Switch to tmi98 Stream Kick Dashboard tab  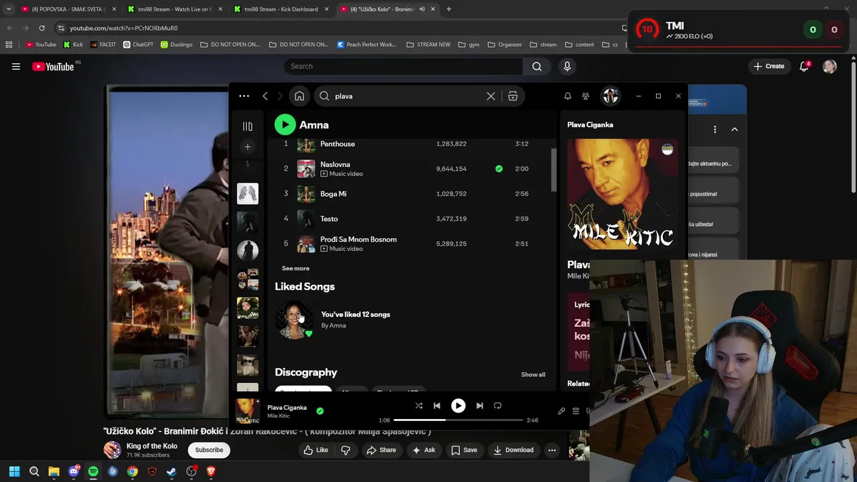(x=281, y=9)
